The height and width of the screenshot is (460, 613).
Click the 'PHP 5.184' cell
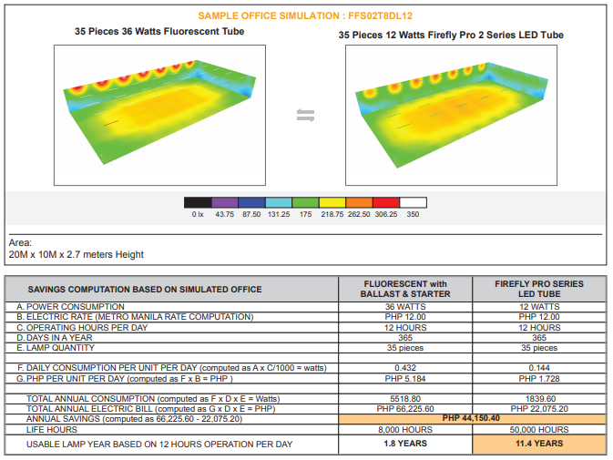pyautogui.click(x=405, y=379)
